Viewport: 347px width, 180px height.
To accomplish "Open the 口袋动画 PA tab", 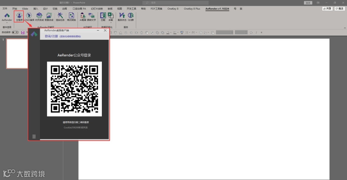I will (79, 9).
